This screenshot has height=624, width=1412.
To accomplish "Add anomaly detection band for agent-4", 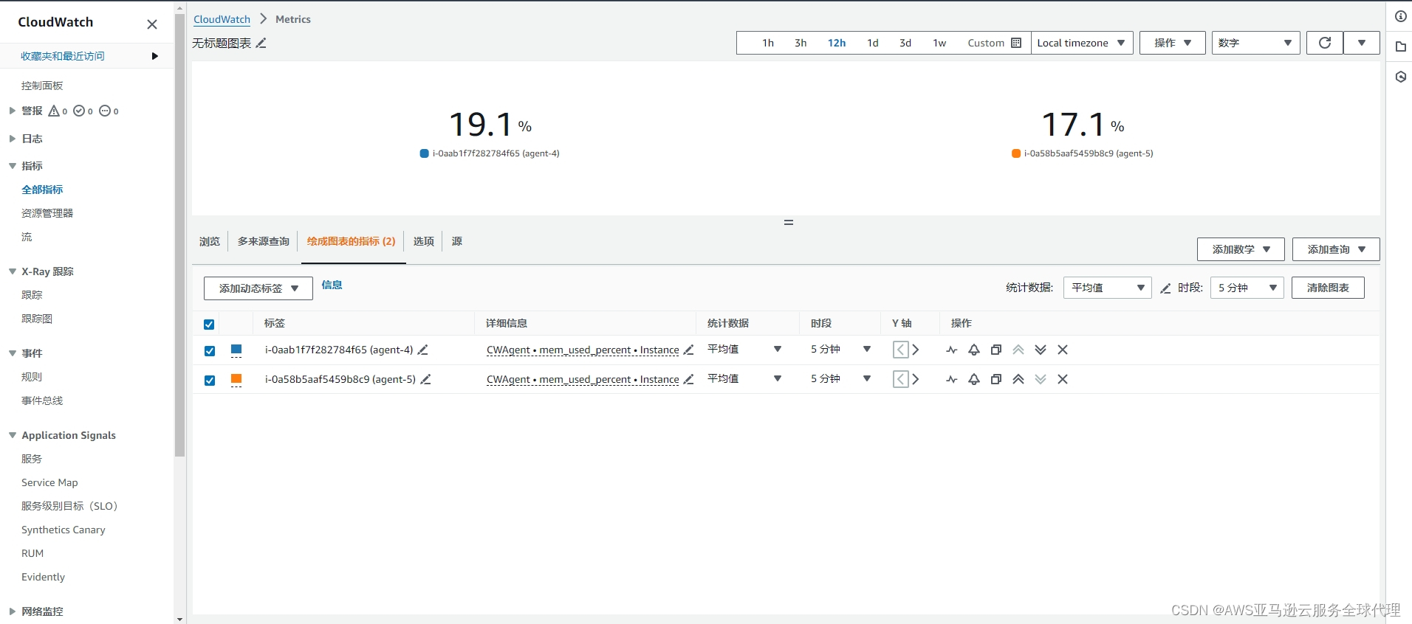I will (952, 350).
